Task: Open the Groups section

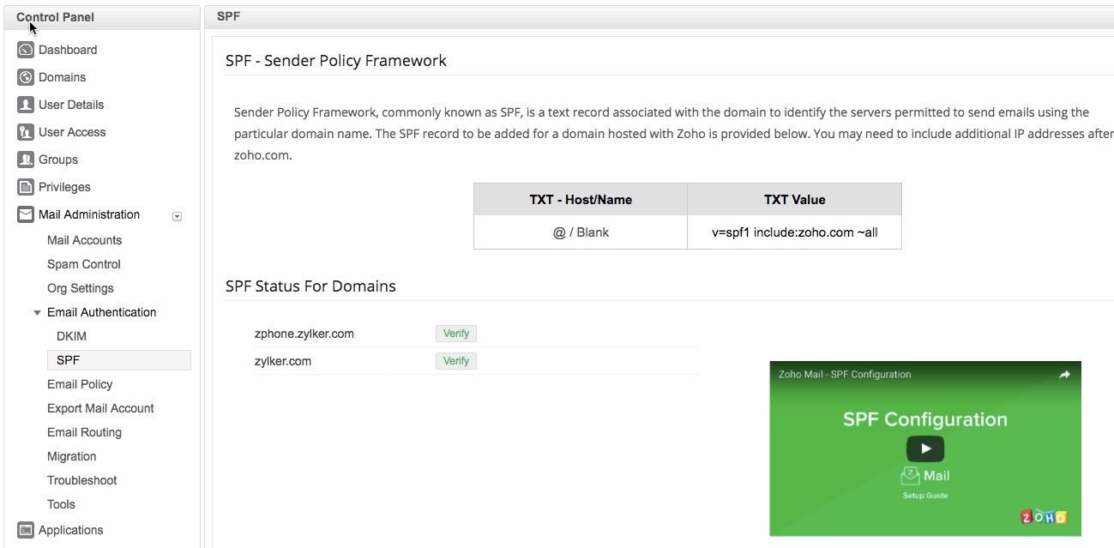Action: pyautogui.click(x=26, y=160)
